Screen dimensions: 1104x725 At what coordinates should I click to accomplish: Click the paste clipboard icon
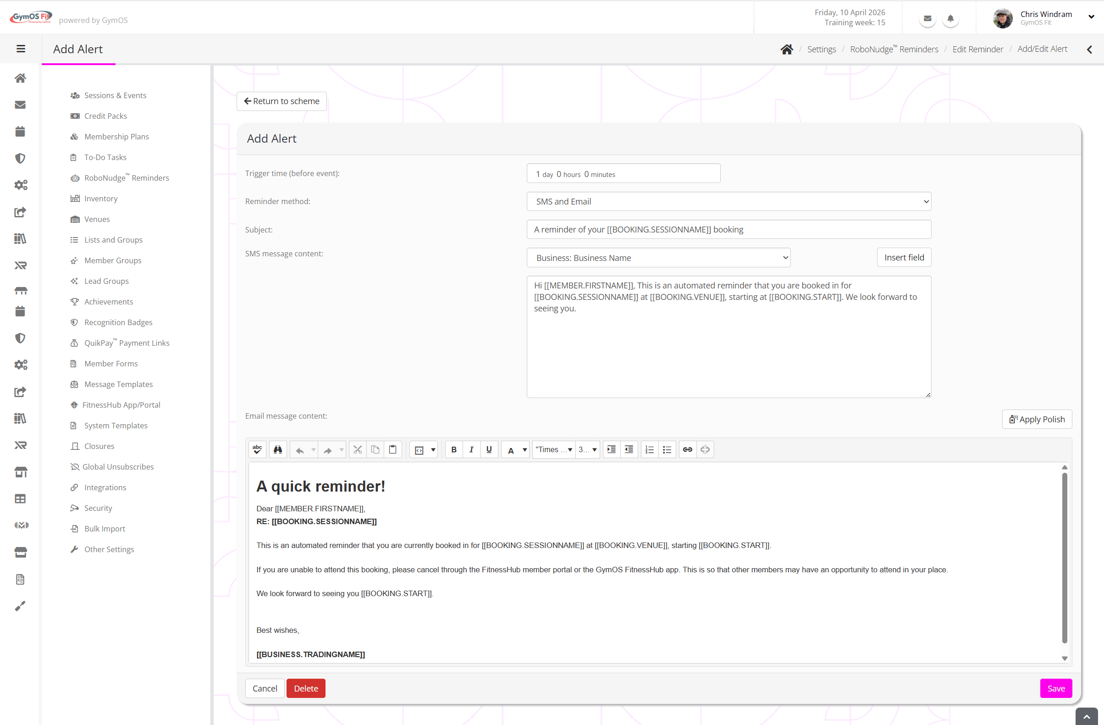pyautogui.click(x=393, y=449)
